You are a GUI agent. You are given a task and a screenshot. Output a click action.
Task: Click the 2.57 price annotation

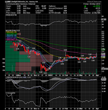[x=44, y=63]
